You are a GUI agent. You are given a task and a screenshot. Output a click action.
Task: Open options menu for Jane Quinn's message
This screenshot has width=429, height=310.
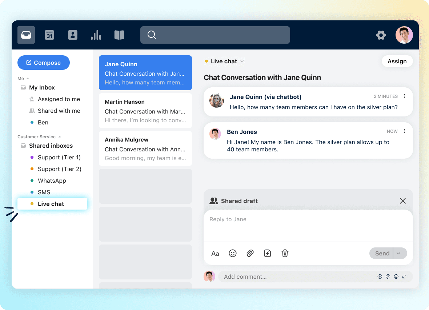coord(404,96)
